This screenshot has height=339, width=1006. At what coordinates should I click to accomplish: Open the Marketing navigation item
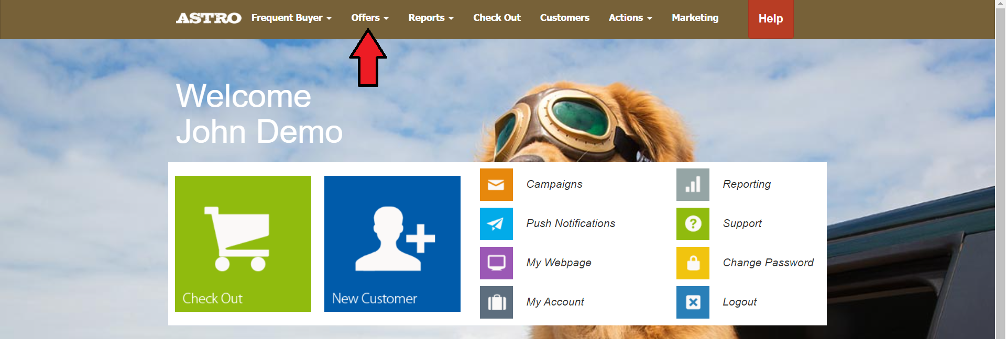click(695, 18)
